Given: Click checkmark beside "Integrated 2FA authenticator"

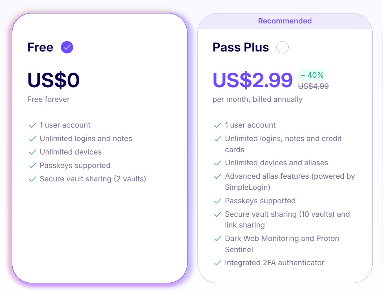Looking at the screenshot, I should [x=218, y=263].
